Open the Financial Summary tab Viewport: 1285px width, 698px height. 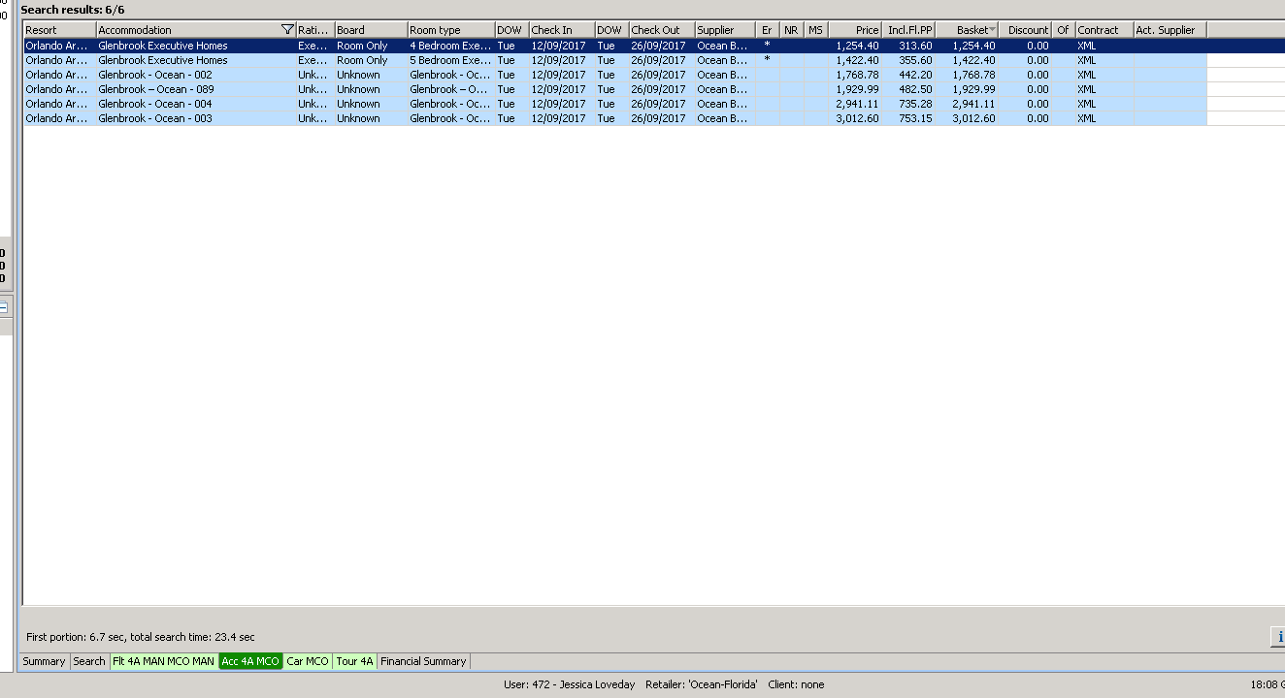pos(423,661)
